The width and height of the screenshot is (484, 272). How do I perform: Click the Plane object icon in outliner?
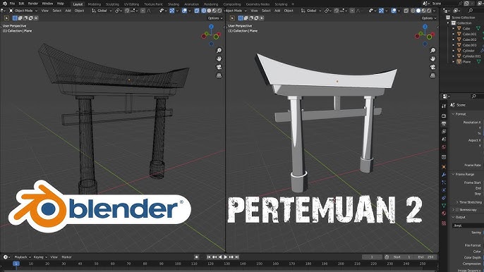[459, 62]
